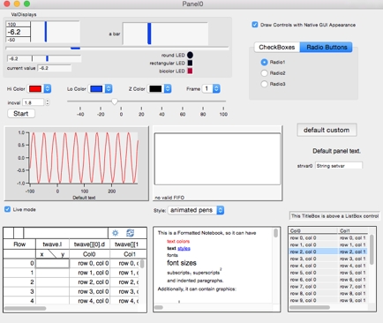Click the gear icon in table header
The height and width of the screenshot is (323, 383).
(115, 233)
